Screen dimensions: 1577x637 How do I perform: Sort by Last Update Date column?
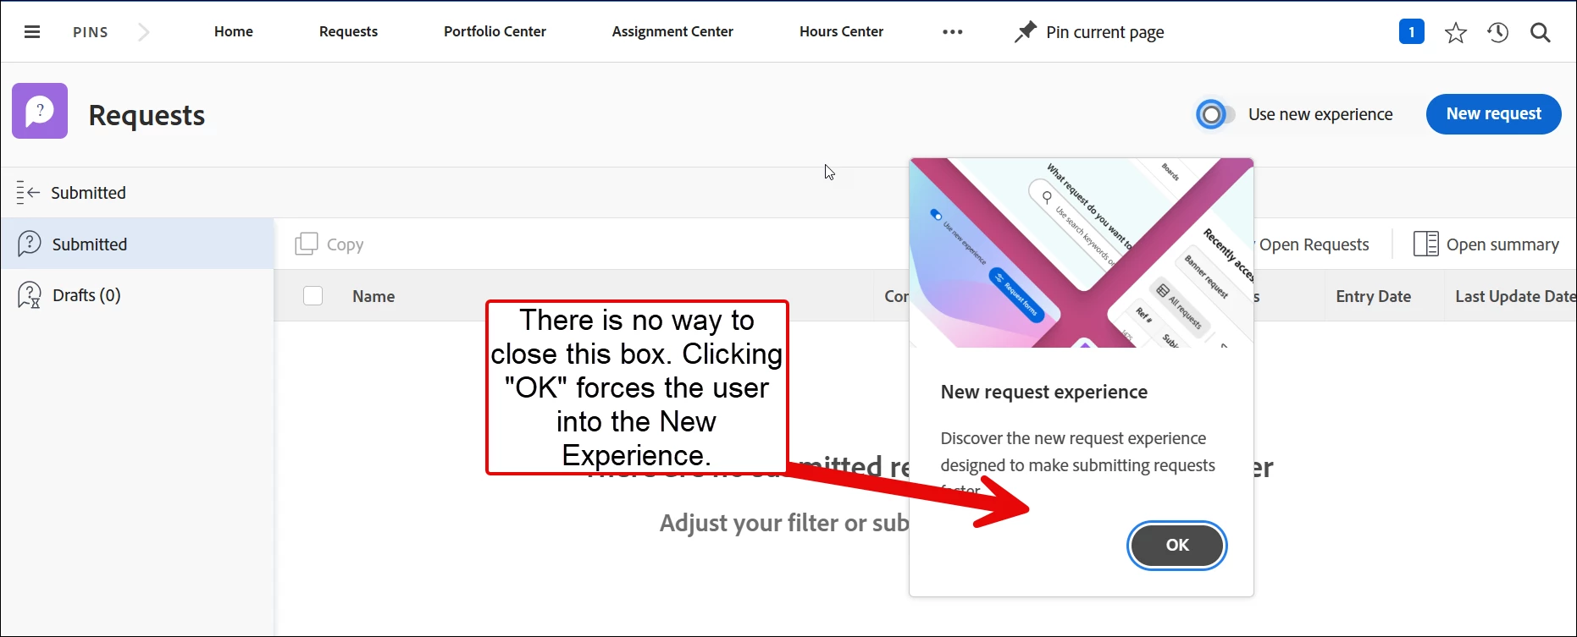point(1515,296)
